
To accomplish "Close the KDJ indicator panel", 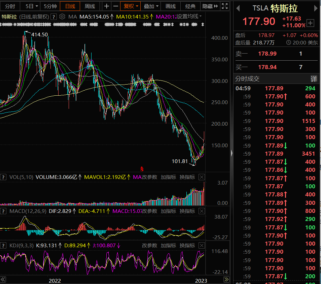I will (x=202, y=246).
